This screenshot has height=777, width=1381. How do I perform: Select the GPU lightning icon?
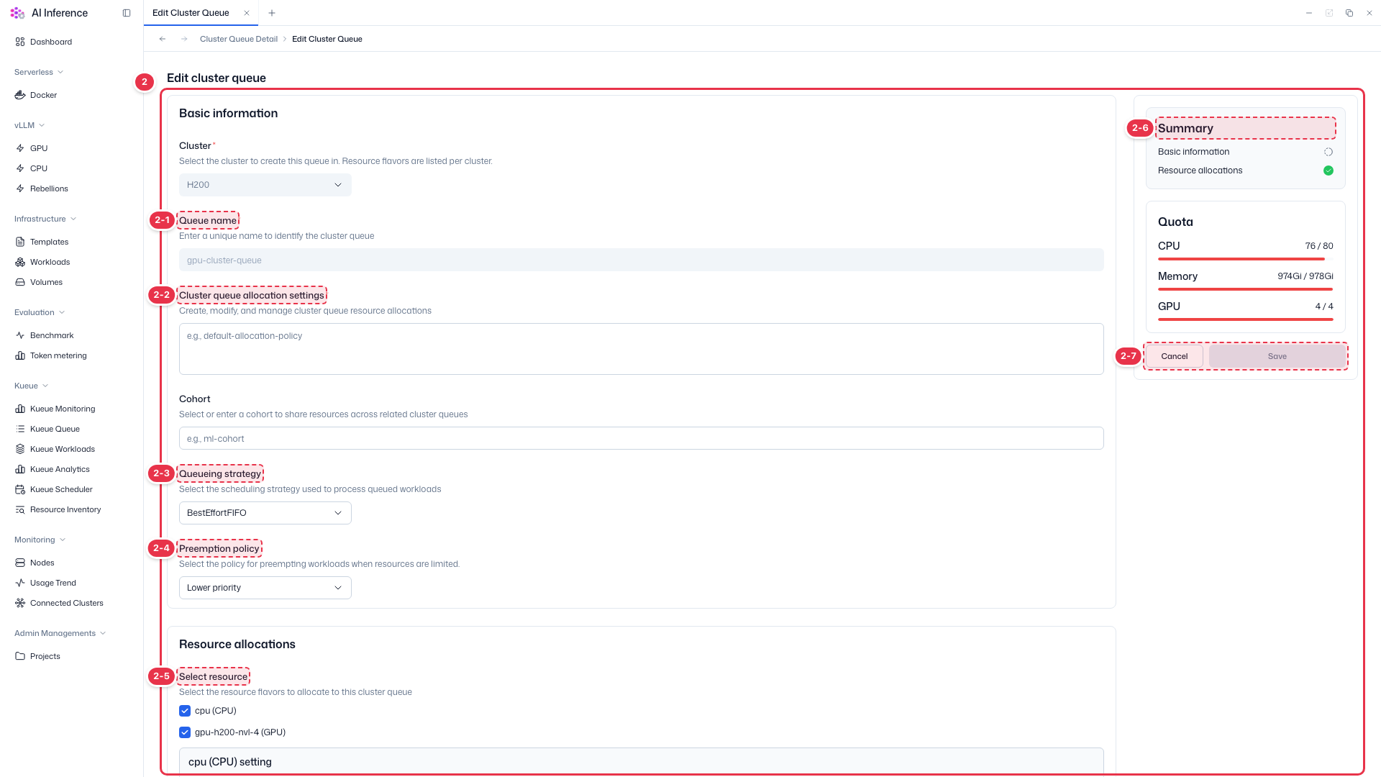click(x=20, y=148)
